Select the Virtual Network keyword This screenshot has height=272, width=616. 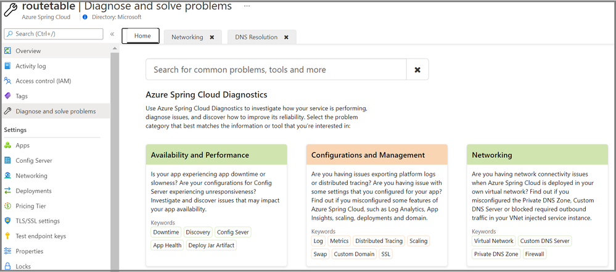click(494, 241)
